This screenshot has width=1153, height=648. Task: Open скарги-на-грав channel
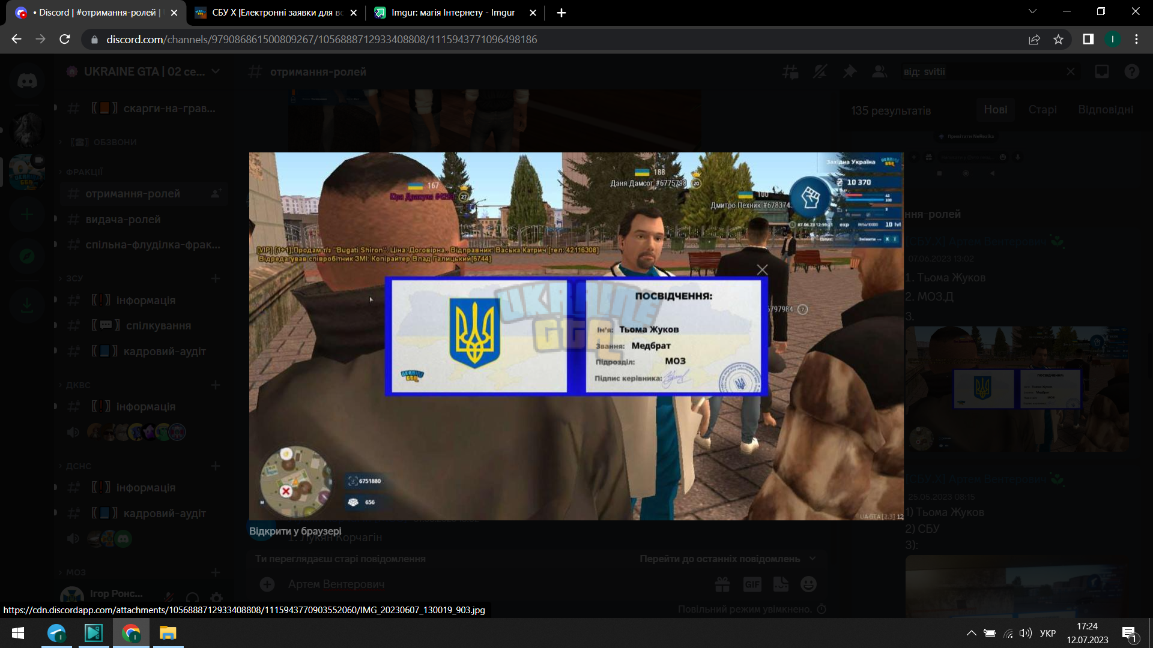tap(143, 109)
